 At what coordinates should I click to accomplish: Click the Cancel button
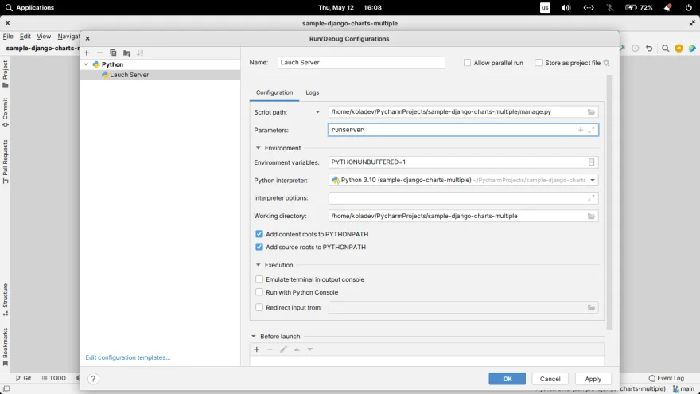pos(550,379)
